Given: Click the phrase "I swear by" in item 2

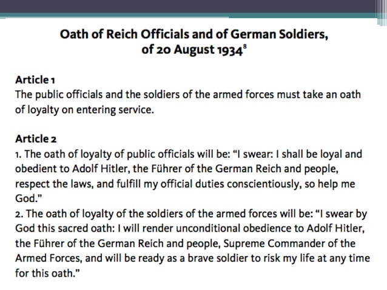Looking at the screenshot, I should click(342, 214).
